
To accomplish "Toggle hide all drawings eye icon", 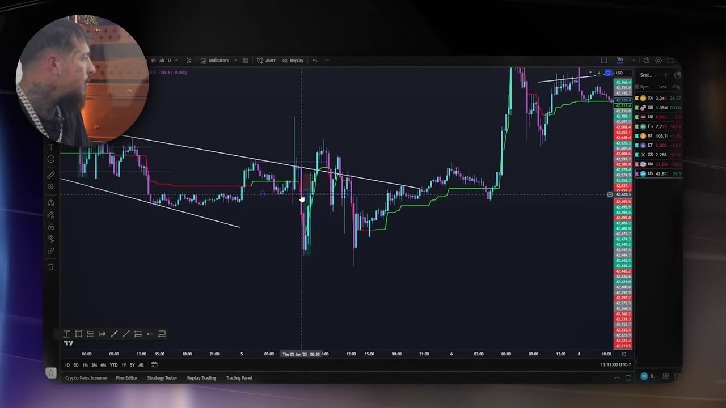I will [x=51, y=238].
